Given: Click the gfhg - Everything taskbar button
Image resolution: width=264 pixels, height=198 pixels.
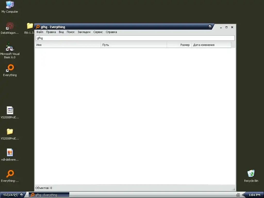Looking at the screenshot, I should click(x=49, y=195).
